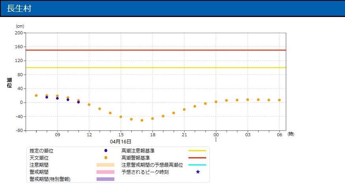Viewport: 345px width, 188px height.
Task: Click the -80 y-axis tick label
Action: tap(19, 130)
